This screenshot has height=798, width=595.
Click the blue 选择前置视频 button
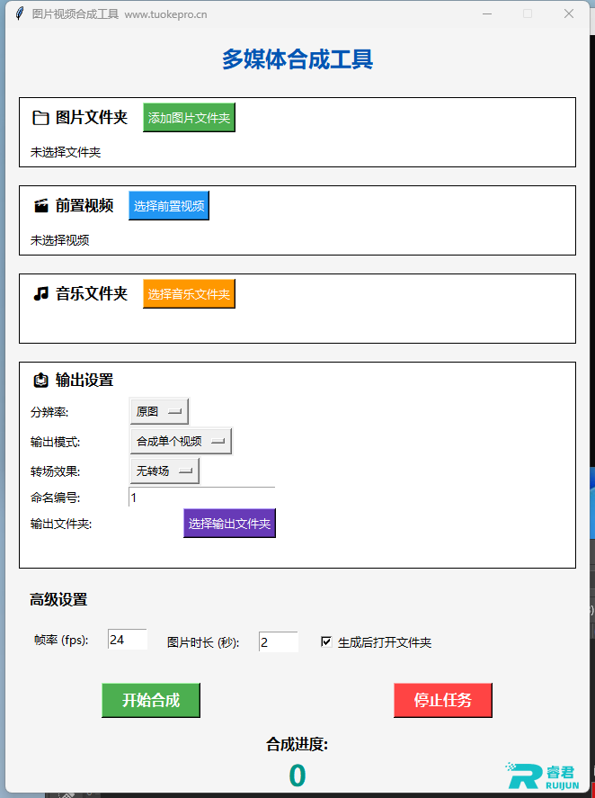pyautogui.click(x=169, y=206)
